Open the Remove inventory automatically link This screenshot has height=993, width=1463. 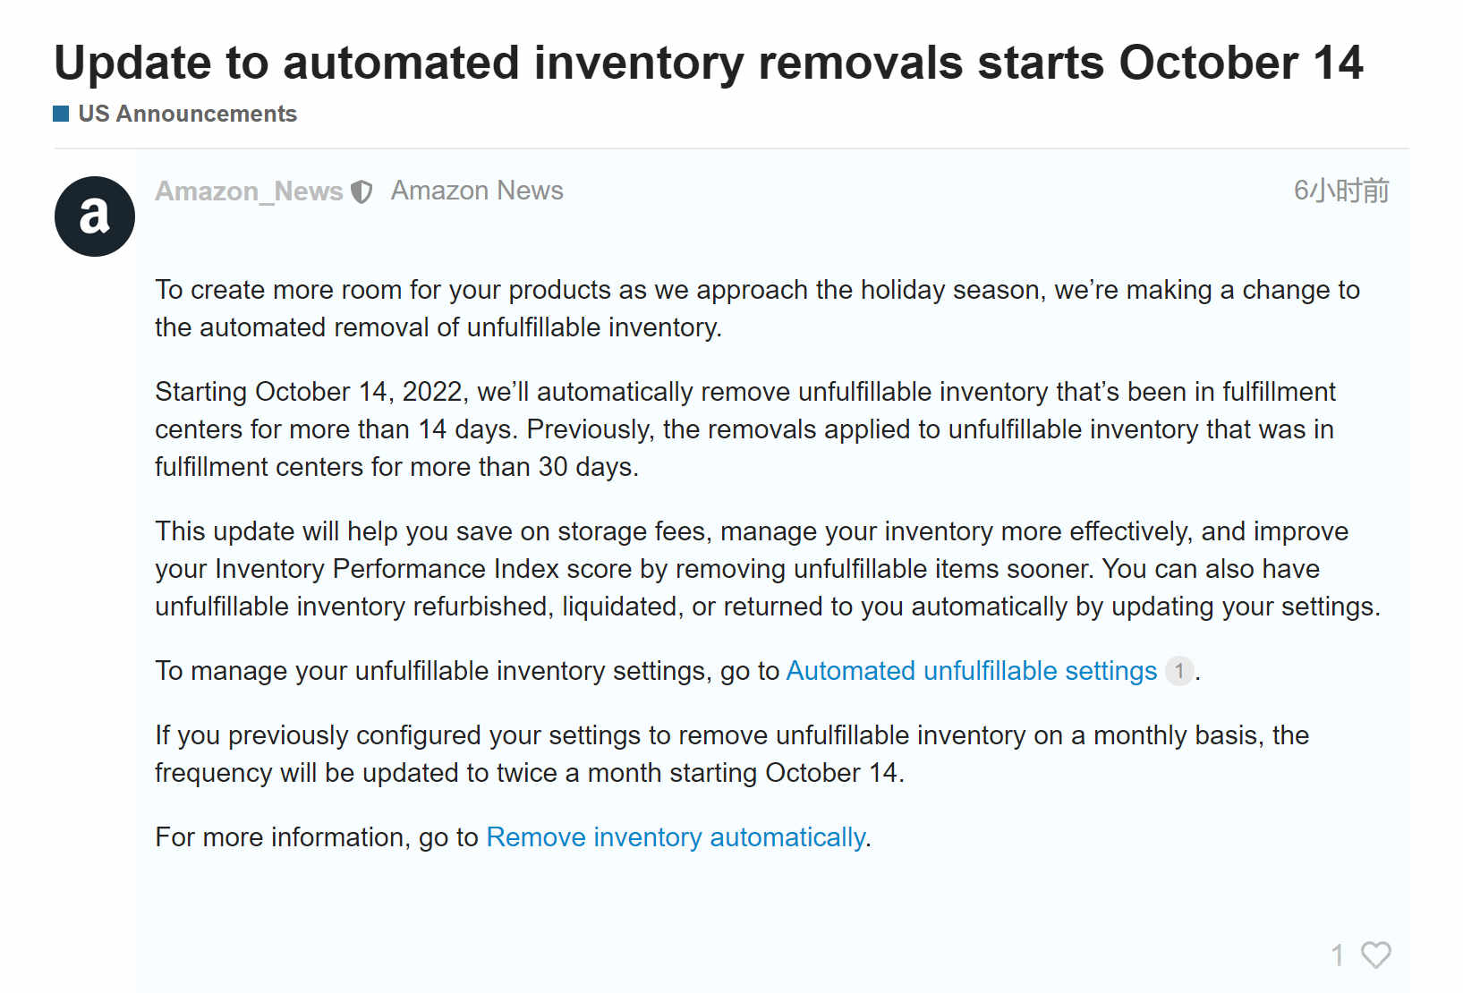pos(676,837)
